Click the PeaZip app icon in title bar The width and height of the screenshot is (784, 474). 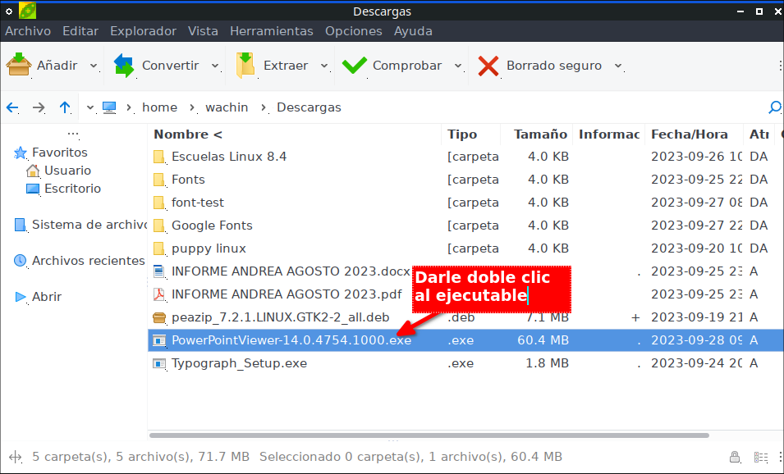pos(27,11)
